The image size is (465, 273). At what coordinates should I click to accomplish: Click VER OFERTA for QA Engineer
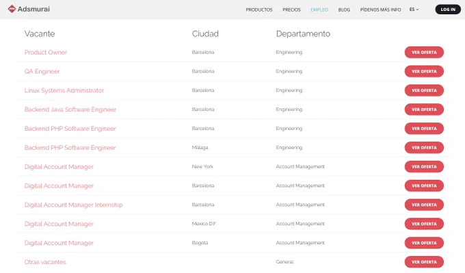[x=424, y=71]
